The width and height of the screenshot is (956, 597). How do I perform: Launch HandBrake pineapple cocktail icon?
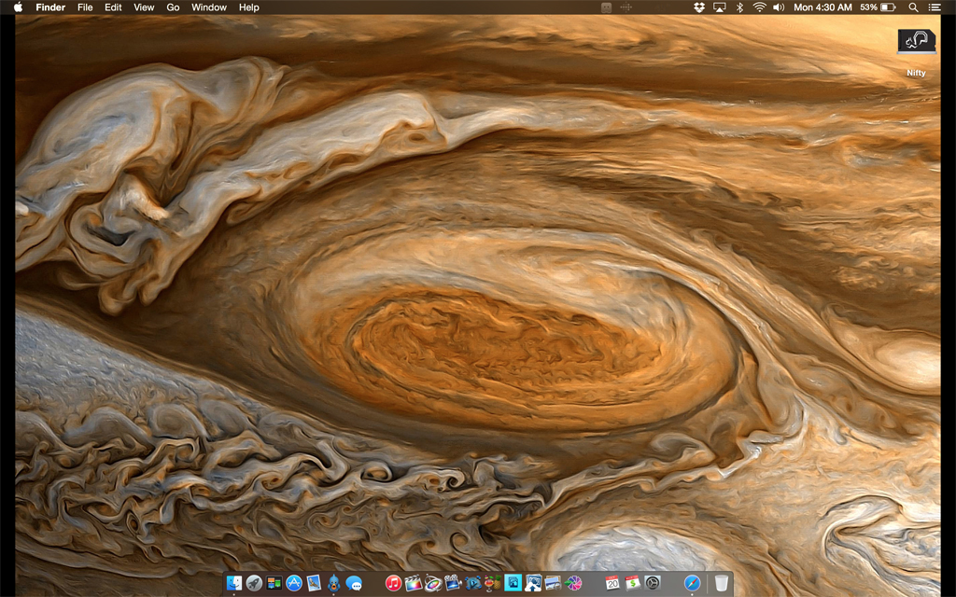pyautogui.click(x=493, y=583)
